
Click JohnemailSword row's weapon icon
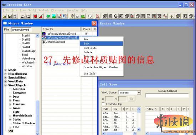(x=44, y=42)
